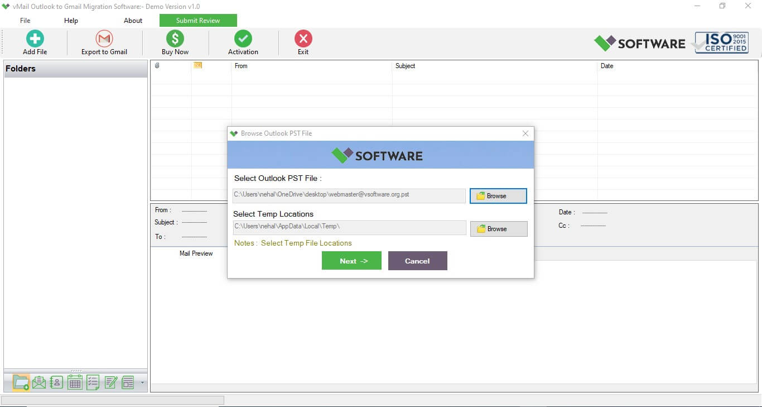
Task: Click the Buy Now dollar icon
Action: (x=175, y=39)
